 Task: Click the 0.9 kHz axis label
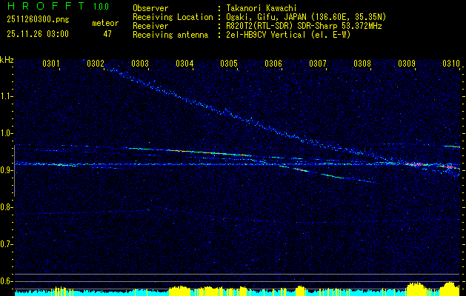pyautogui.click(x=5, y=170)
